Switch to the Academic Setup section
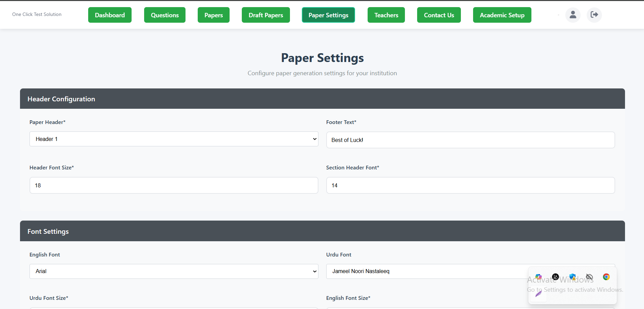Screen dimensions: 644x309 (502, 15)
